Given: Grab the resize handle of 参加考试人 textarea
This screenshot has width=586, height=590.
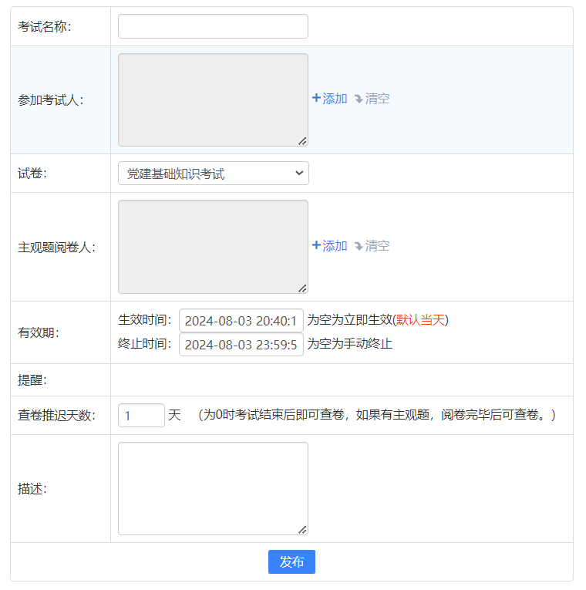Looking at the screenshot, I should [302, 141].
